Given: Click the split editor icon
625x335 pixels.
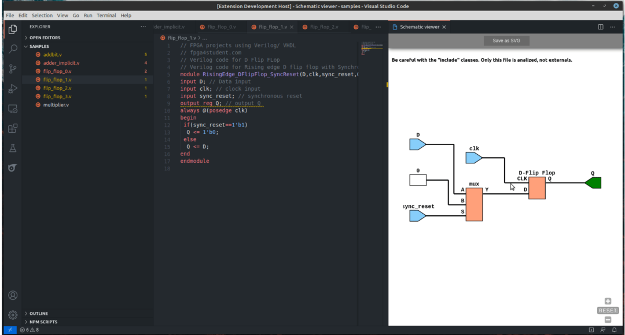Looking at the screenshot, I should [x=601, y=27].
